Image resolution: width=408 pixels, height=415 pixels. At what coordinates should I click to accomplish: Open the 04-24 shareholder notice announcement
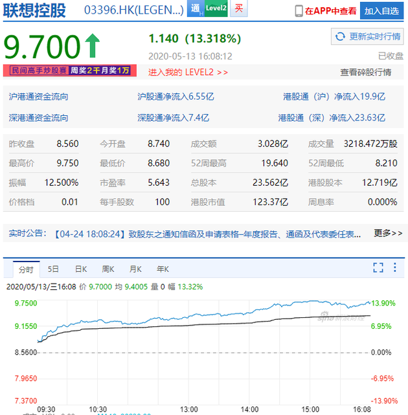pyautogui.click(x=207, y=234)
